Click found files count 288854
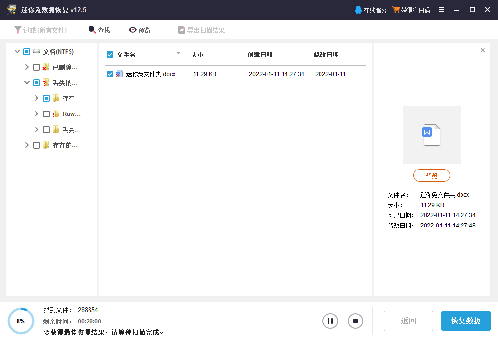The width and height of the screenshot is (498, 341). (88, 310)
